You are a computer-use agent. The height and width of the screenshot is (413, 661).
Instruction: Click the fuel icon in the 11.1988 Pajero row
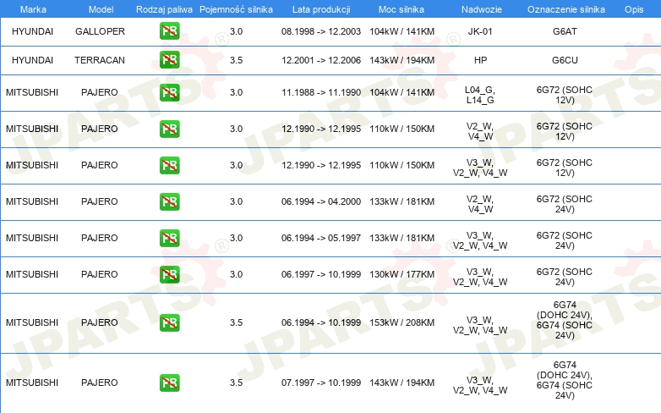169,92
